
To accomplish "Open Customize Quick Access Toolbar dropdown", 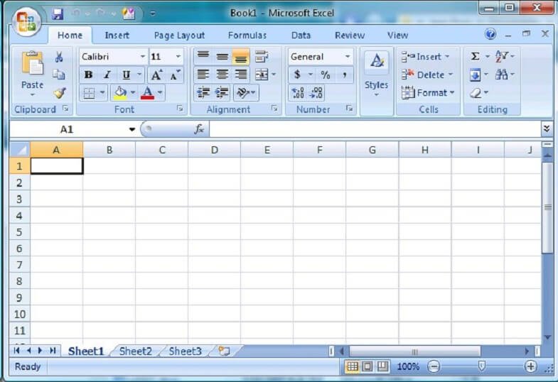I will [x=153, y=14].
